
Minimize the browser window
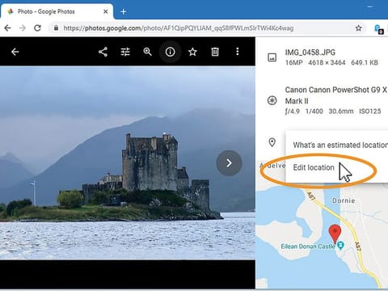pos(370,7)
